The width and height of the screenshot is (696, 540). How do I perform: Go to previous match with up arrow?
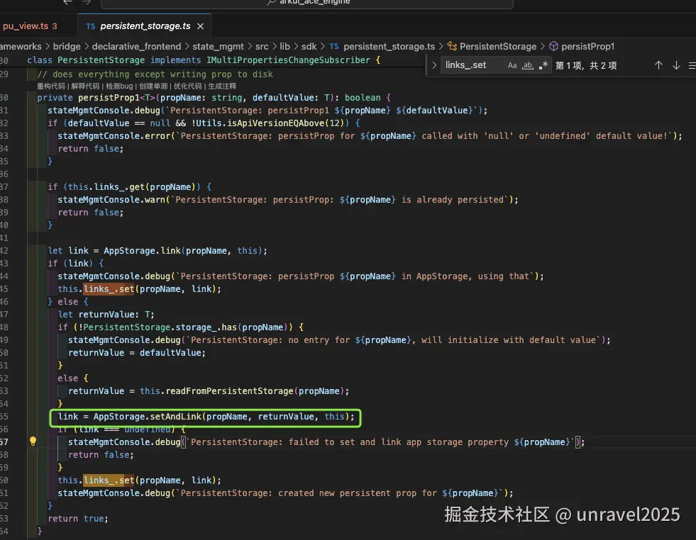click(658, 66)
